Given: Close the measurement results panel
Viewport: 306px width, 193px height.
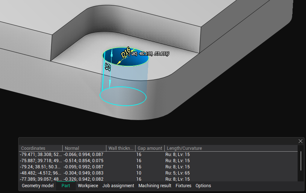Looking at the screenshot, I should (x=300, y=141).
